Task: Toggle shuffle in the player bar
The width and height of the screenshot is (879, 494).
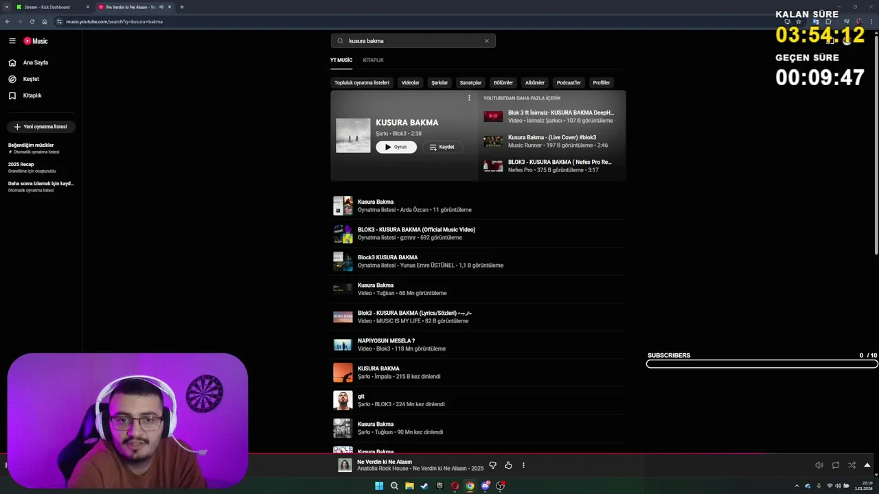Action: click(852, 465)
